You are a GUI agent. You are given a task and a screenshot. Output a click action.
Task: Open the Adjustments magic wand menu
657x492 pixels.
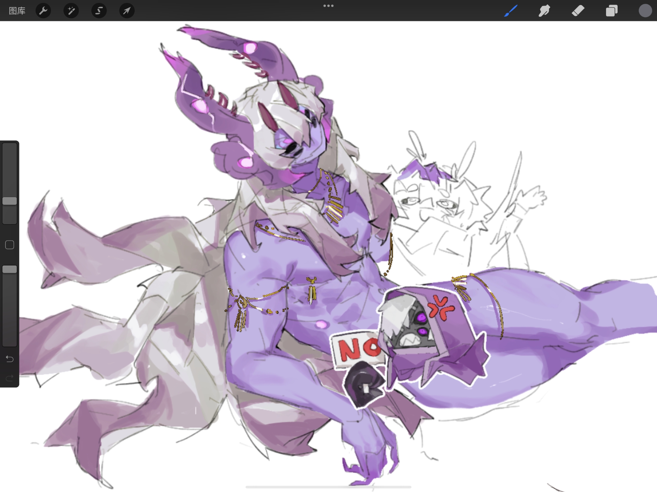click(71, 11)
